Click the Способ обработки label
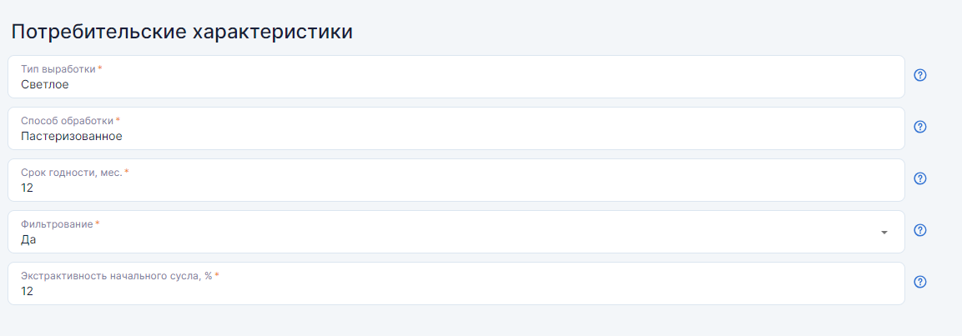The width and height of the screenshot is (962, 336). click(x=68, y=121)
